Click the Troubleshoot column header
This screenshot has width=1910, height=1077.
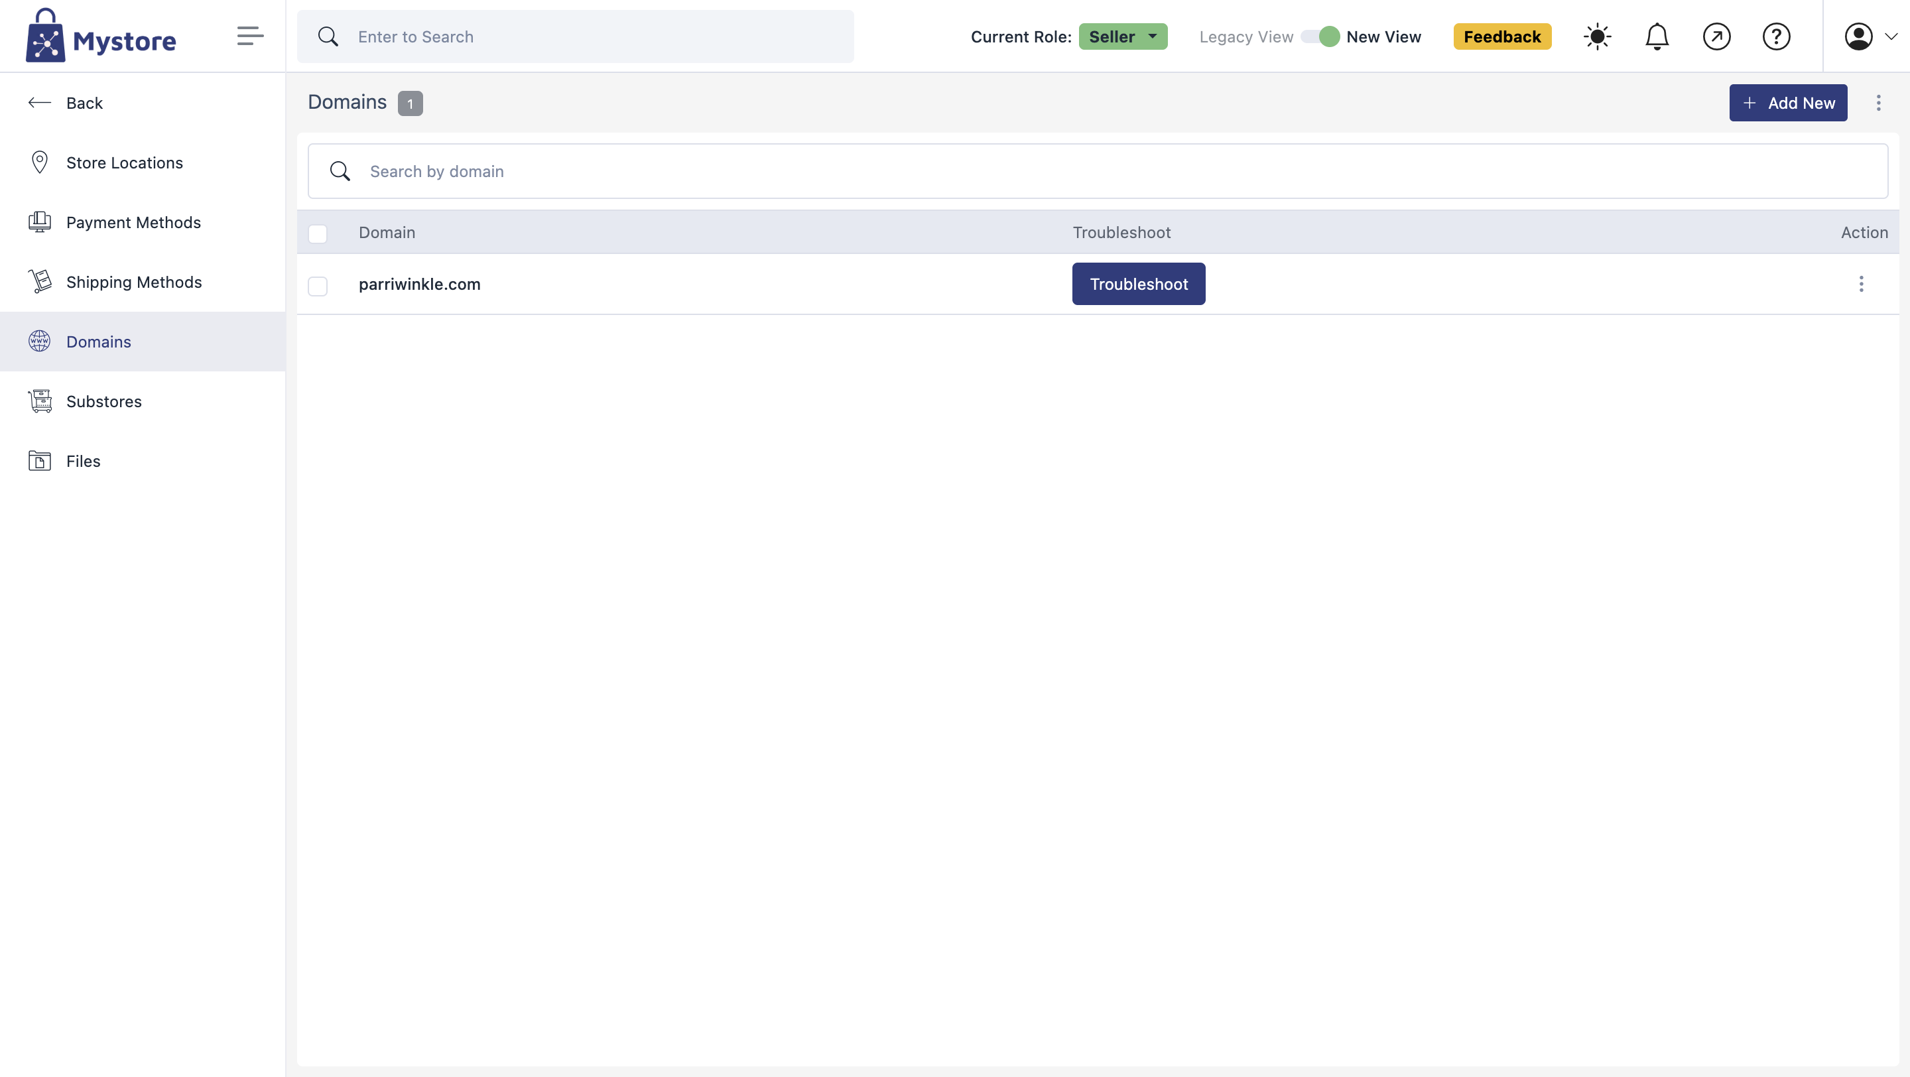[1122, 233]
